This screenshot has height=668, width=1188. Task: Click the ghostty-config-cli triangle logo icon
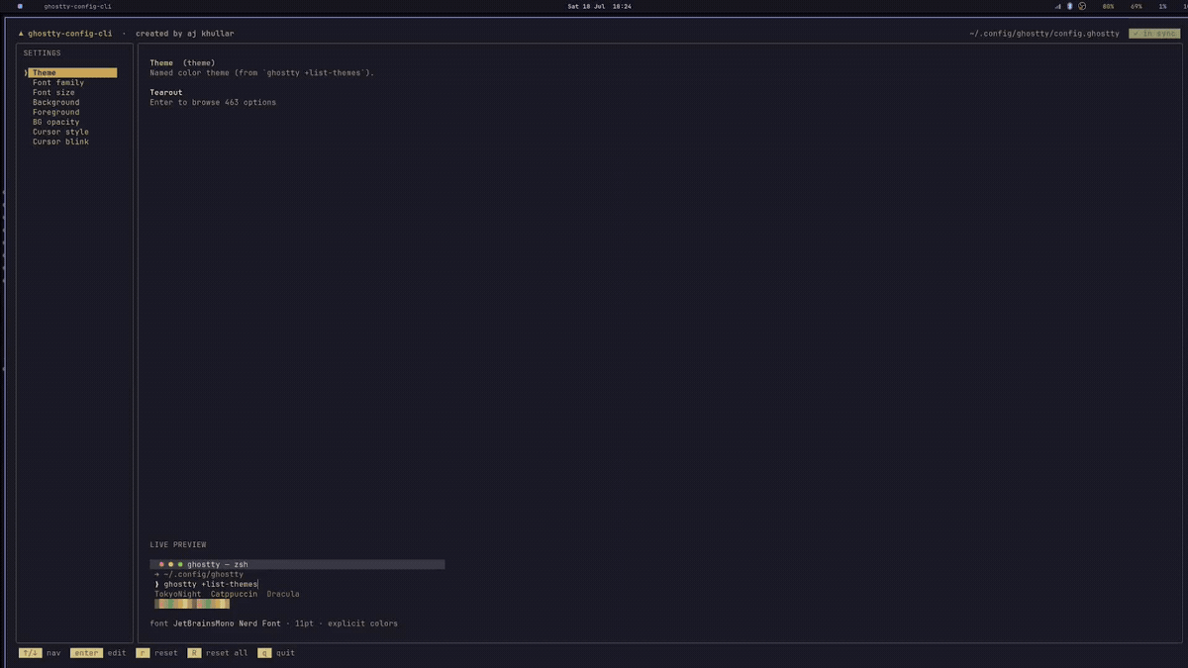point(21,34)
